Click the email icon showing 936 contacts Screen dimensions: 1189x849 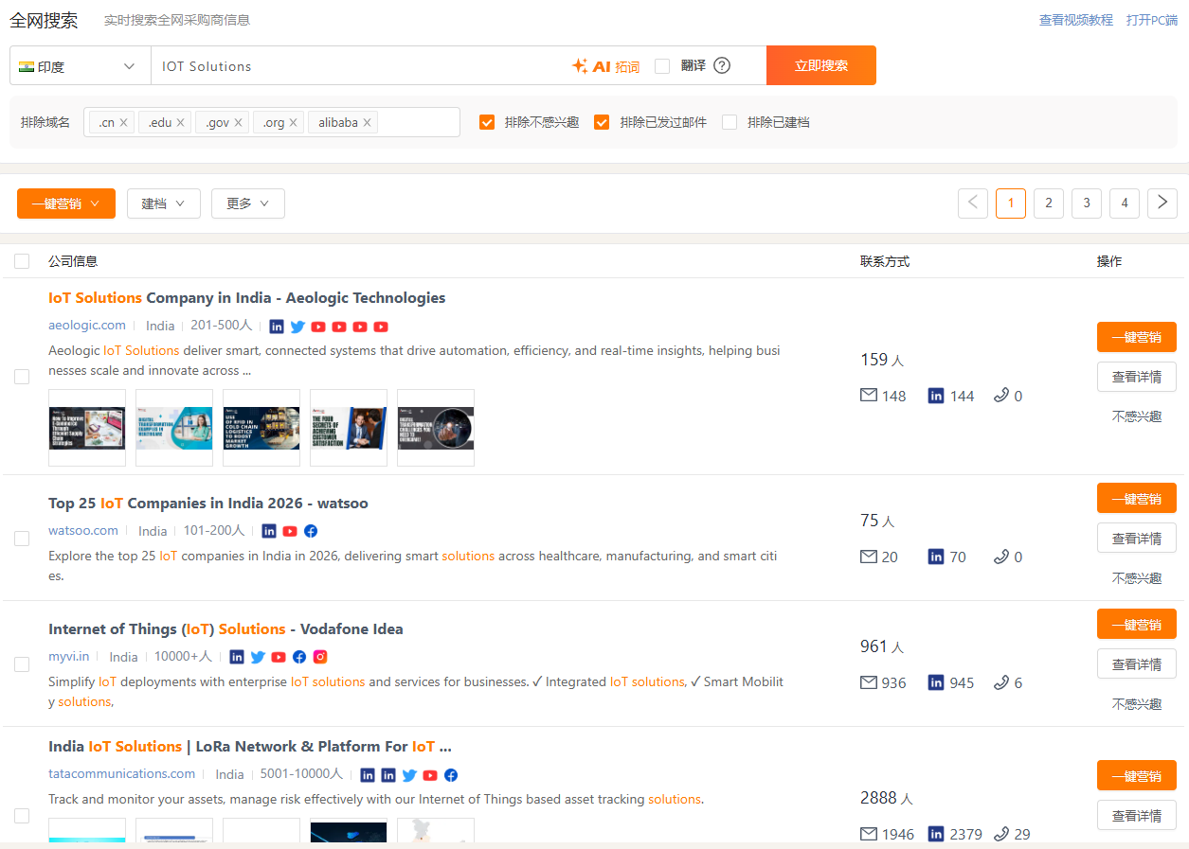868,682
